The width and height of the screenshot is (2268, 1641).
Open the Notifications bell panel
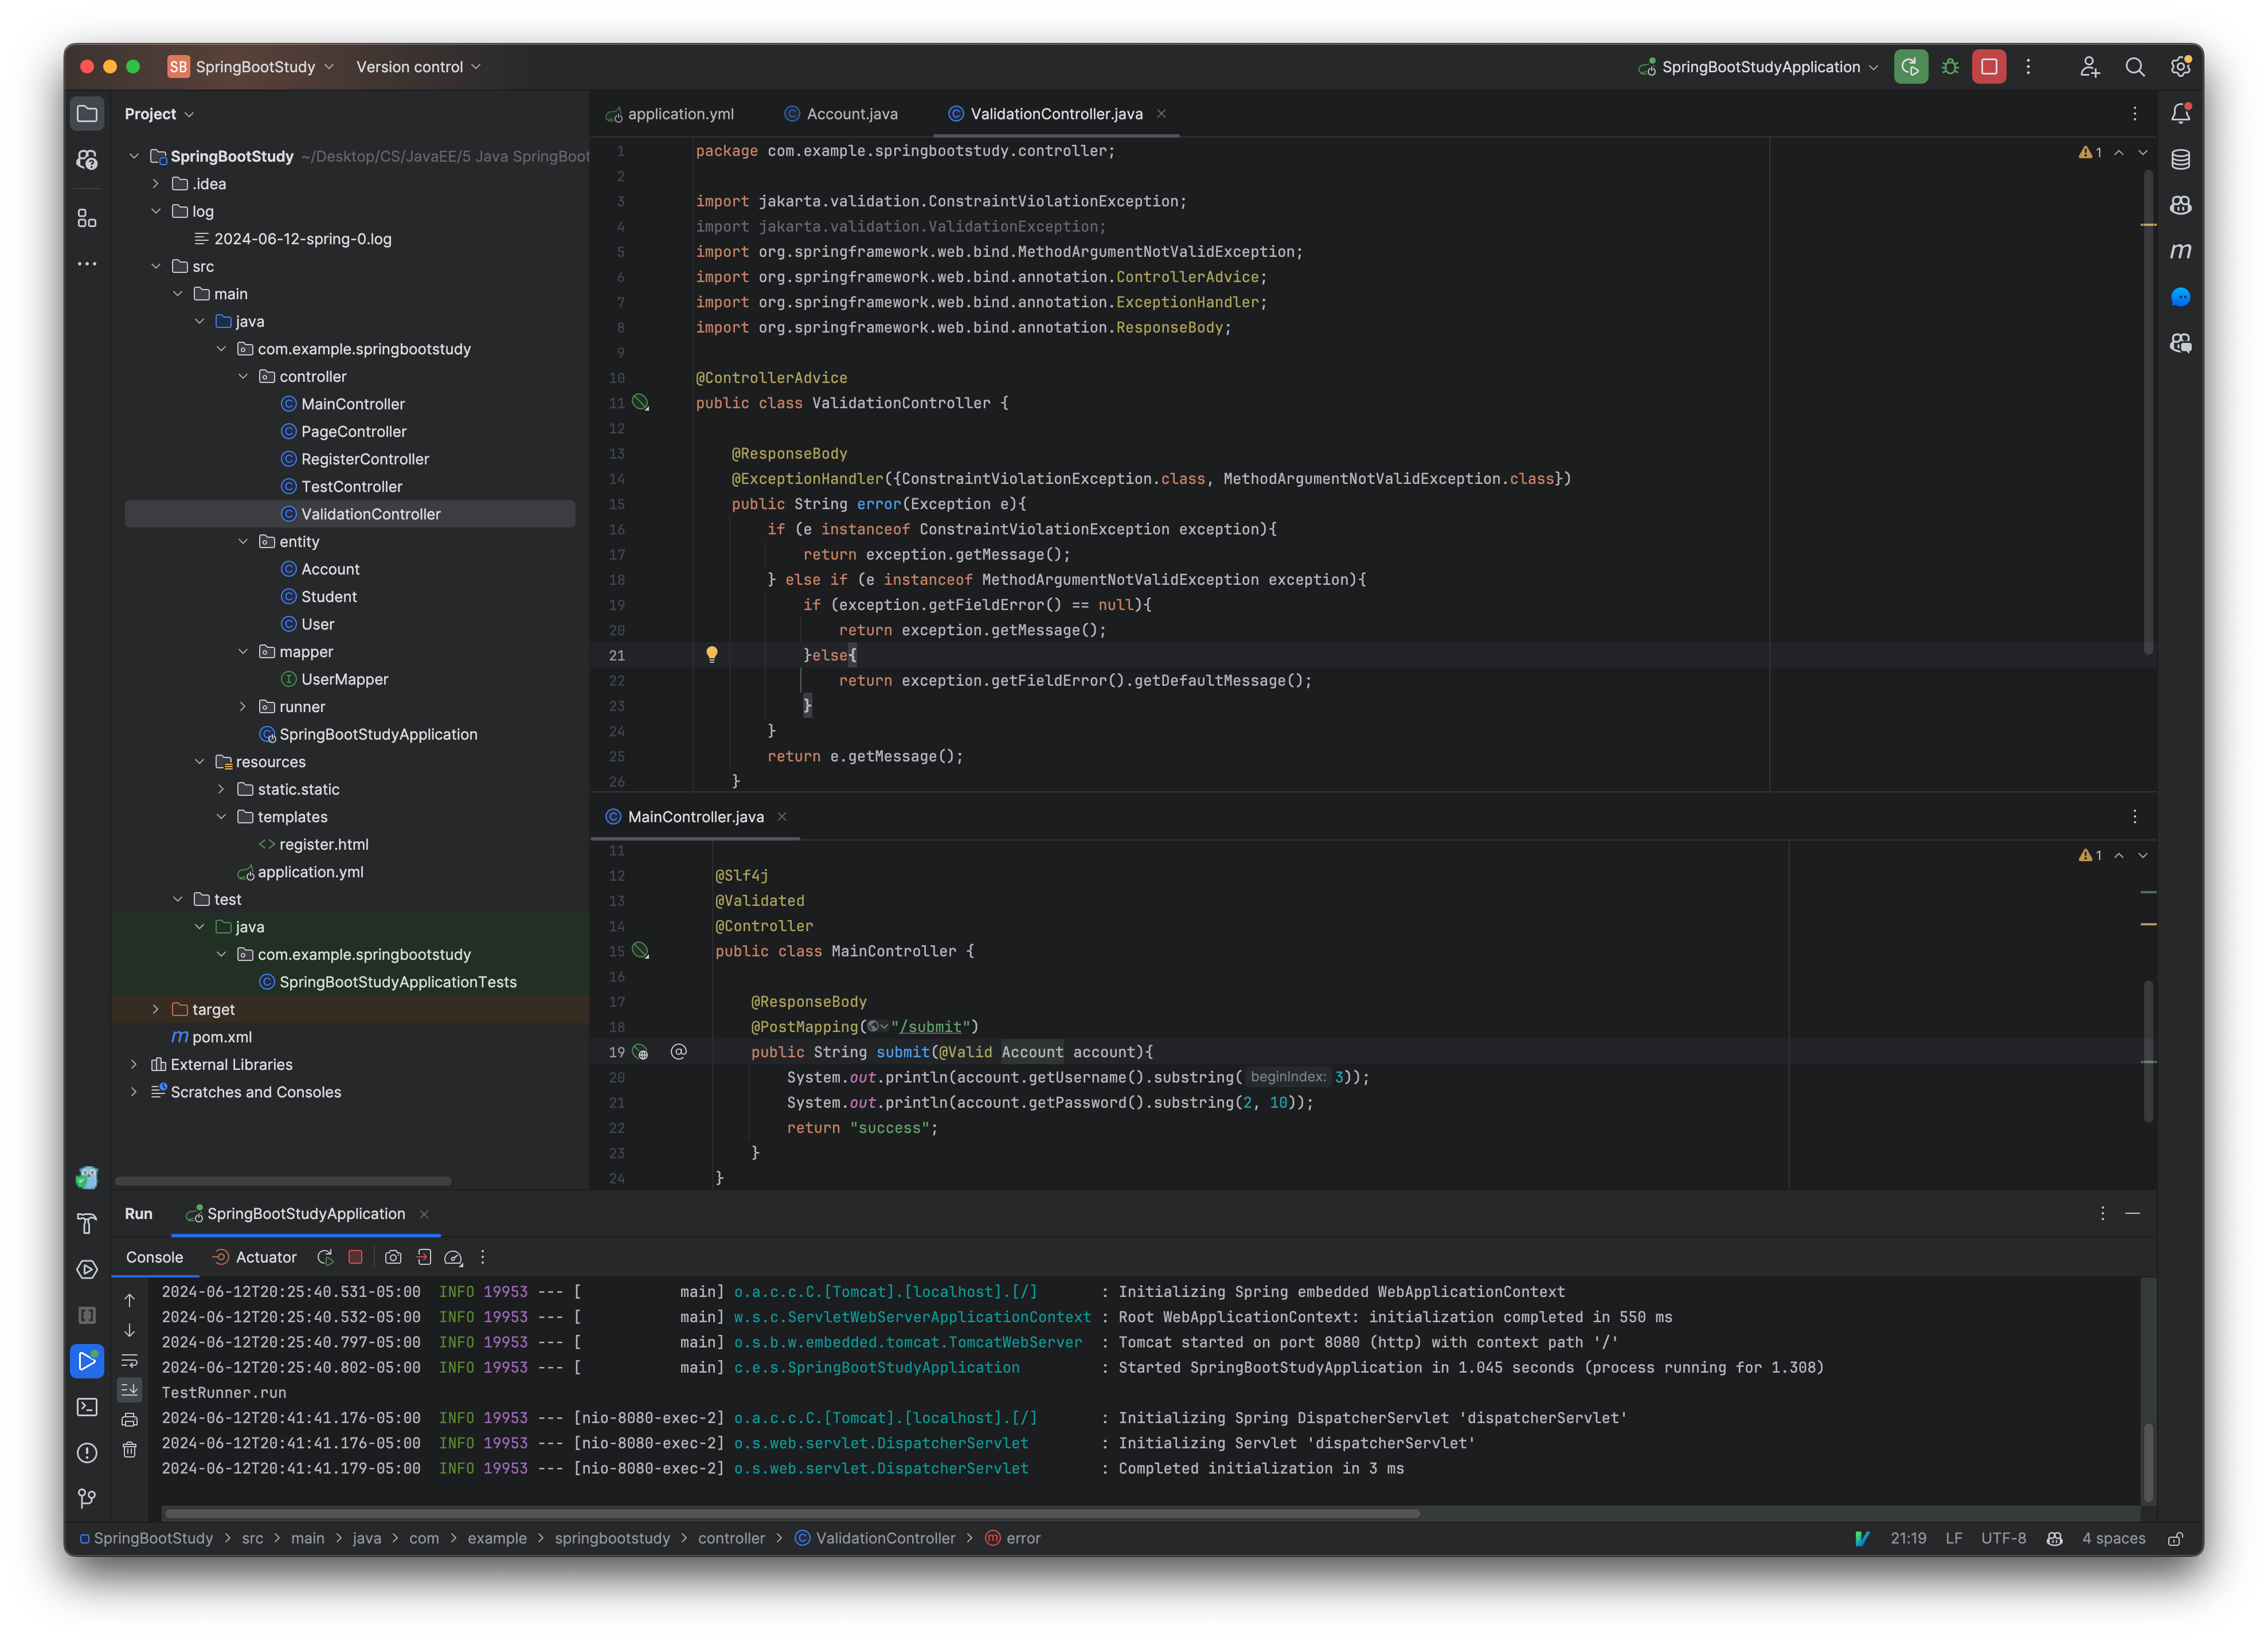pyautogui.click(x=2181, y=113)
